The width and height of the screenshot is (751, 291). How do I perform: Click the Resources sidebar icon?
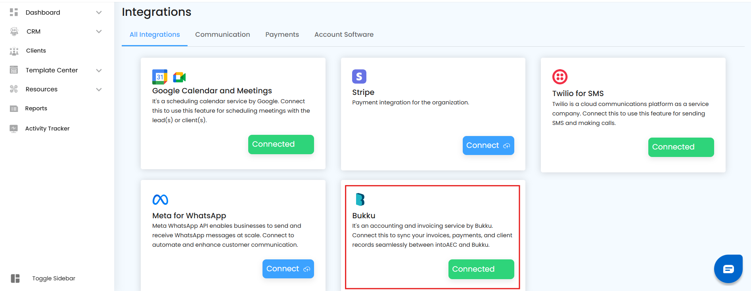tap(14, 89)
